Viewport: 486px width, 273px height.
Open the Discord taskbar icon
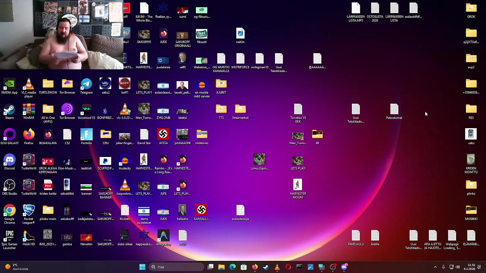point(344,267)
